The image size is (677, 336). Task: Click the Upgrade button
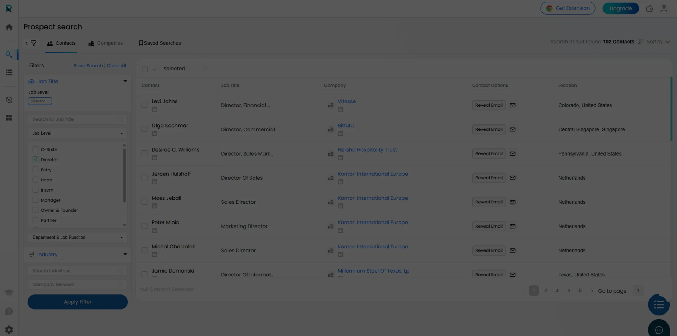tap(621, 8)
